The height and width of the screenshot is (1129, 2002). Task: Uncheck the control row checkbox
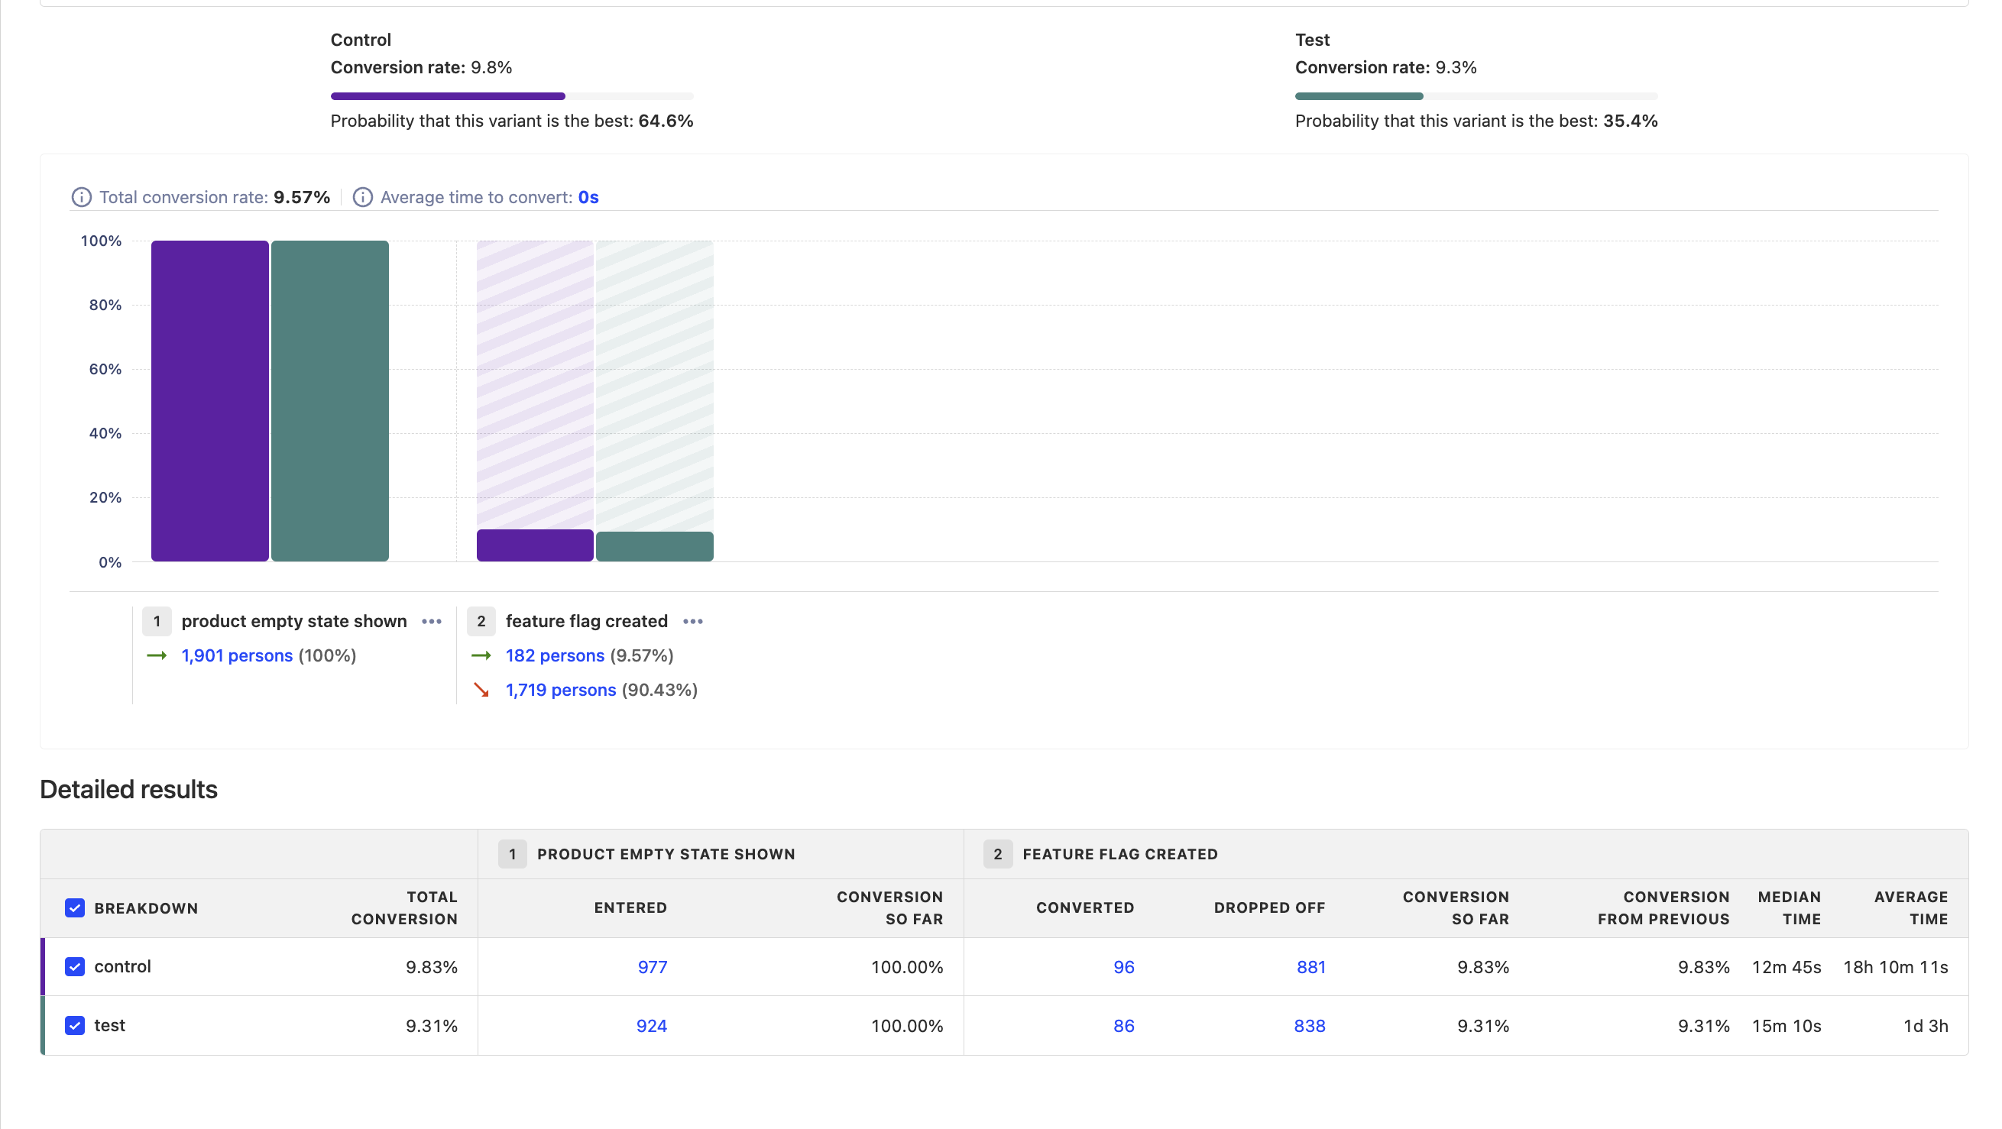point(75,966)
